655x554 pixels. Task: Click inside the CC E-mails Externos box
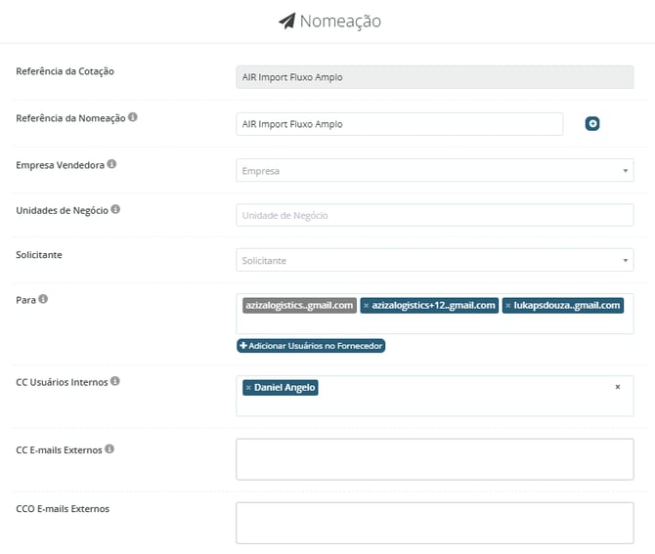(x=434, y=459)
